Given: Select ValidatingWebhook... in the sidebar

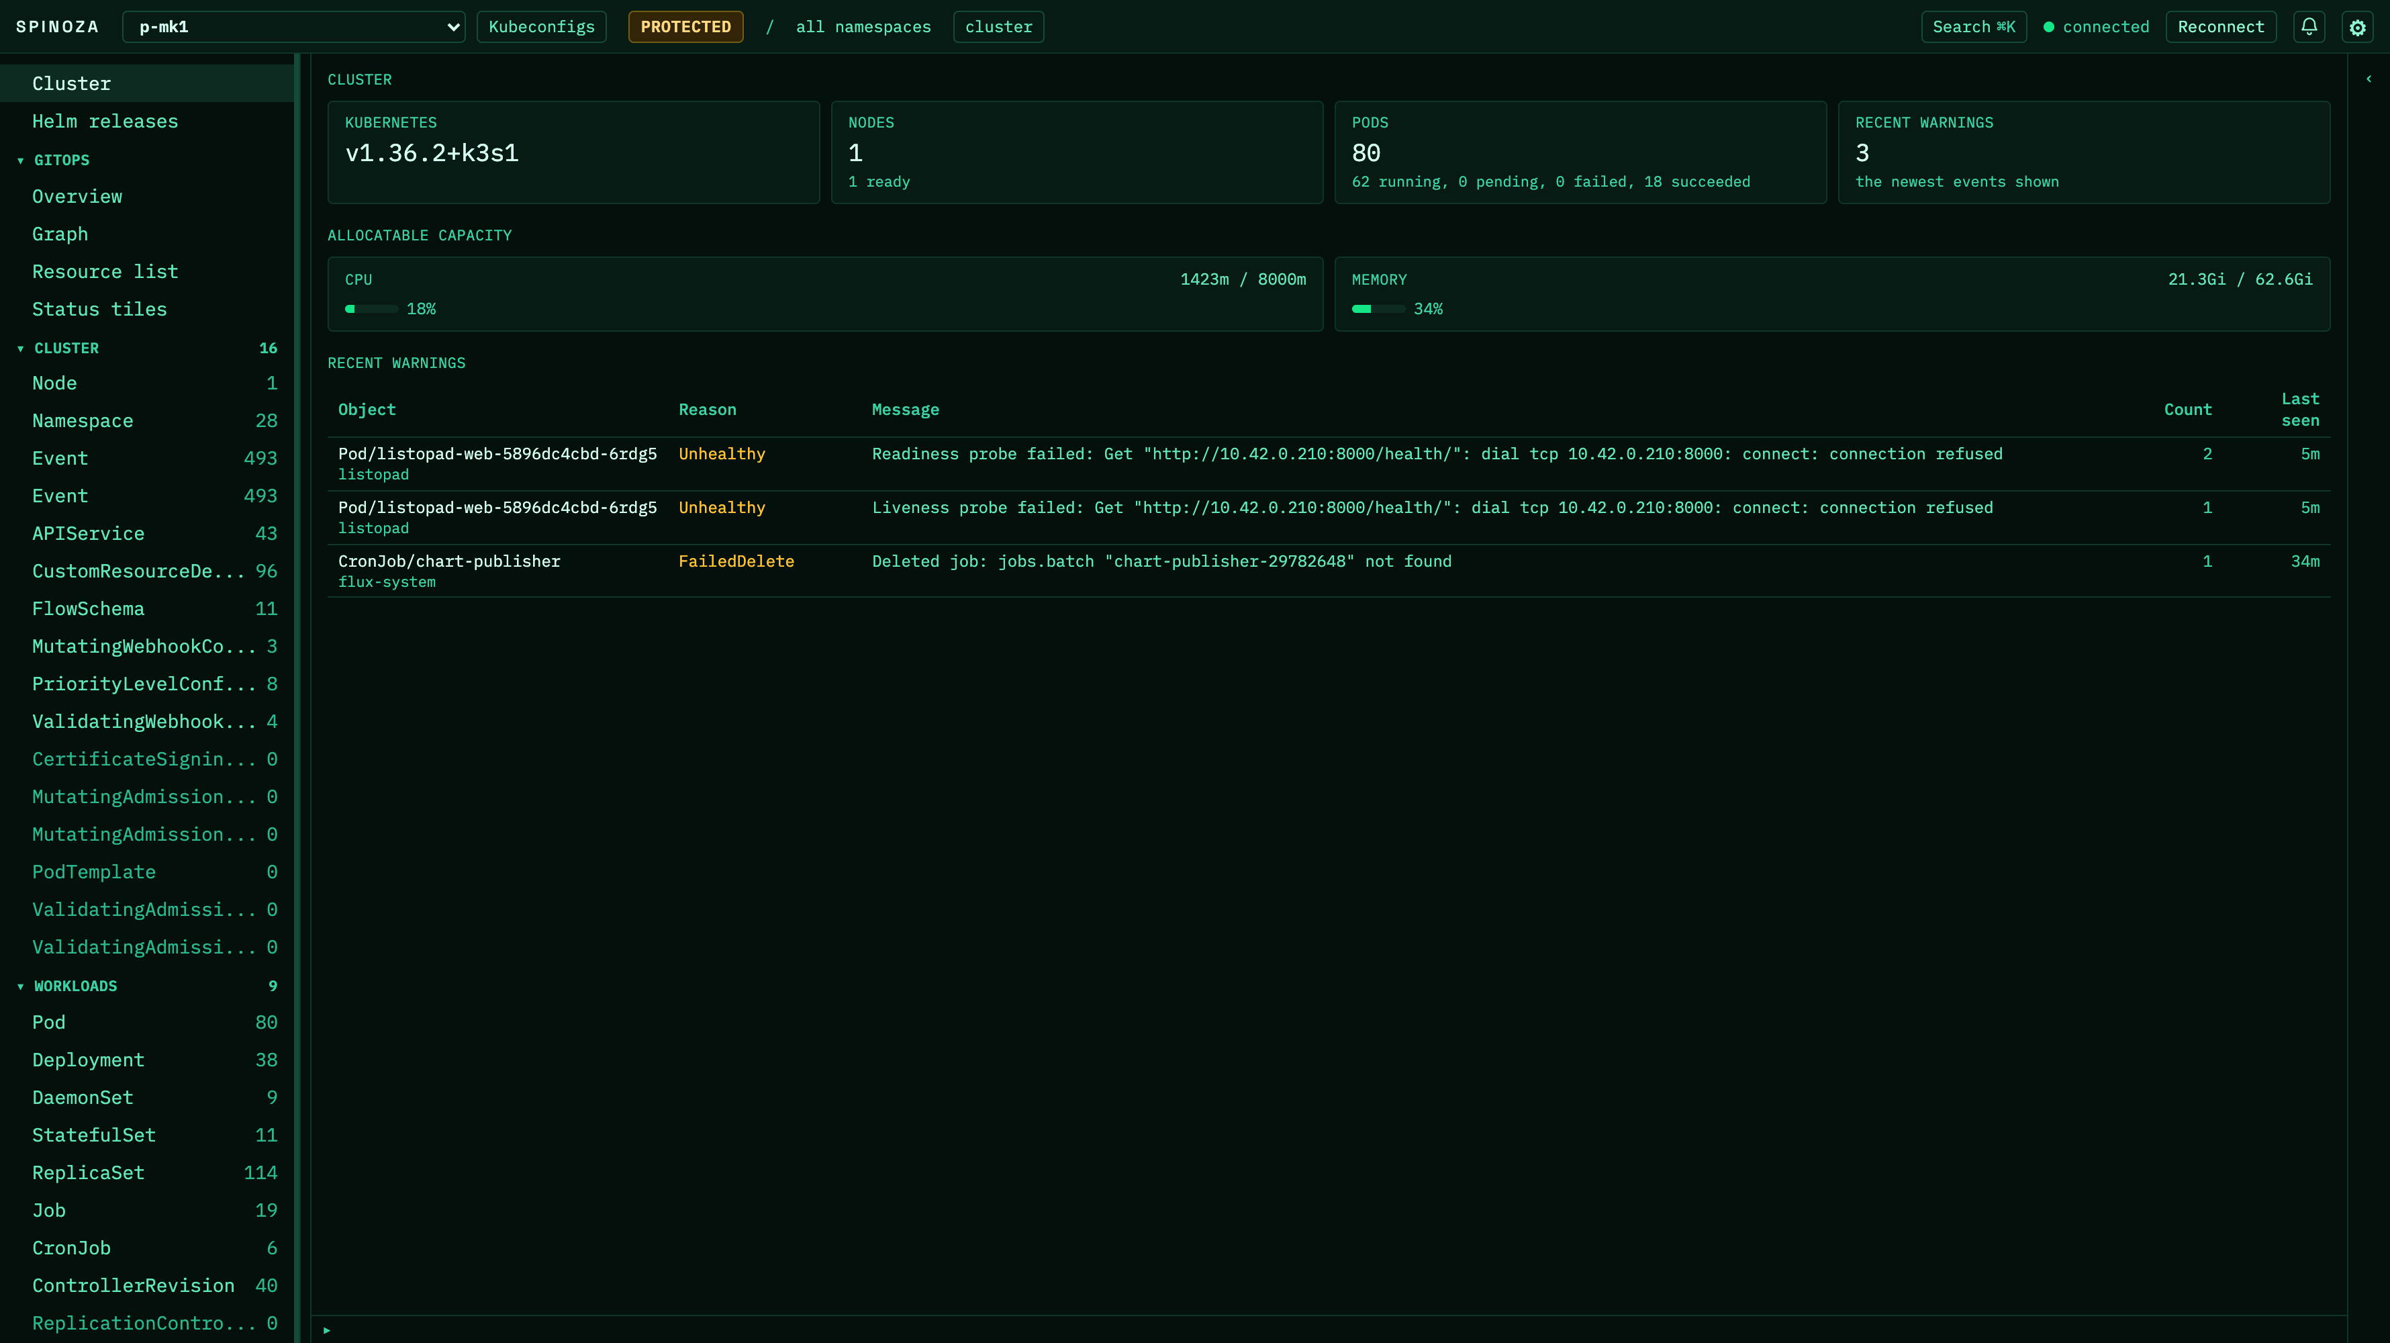Looking at the screenshot, I should (x=146, y=722).
